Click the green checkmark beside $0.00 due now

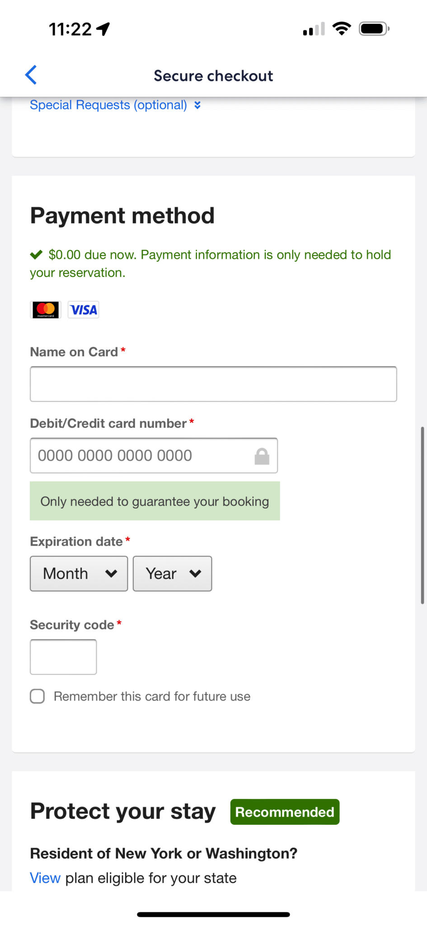click(x=36, y=254)
